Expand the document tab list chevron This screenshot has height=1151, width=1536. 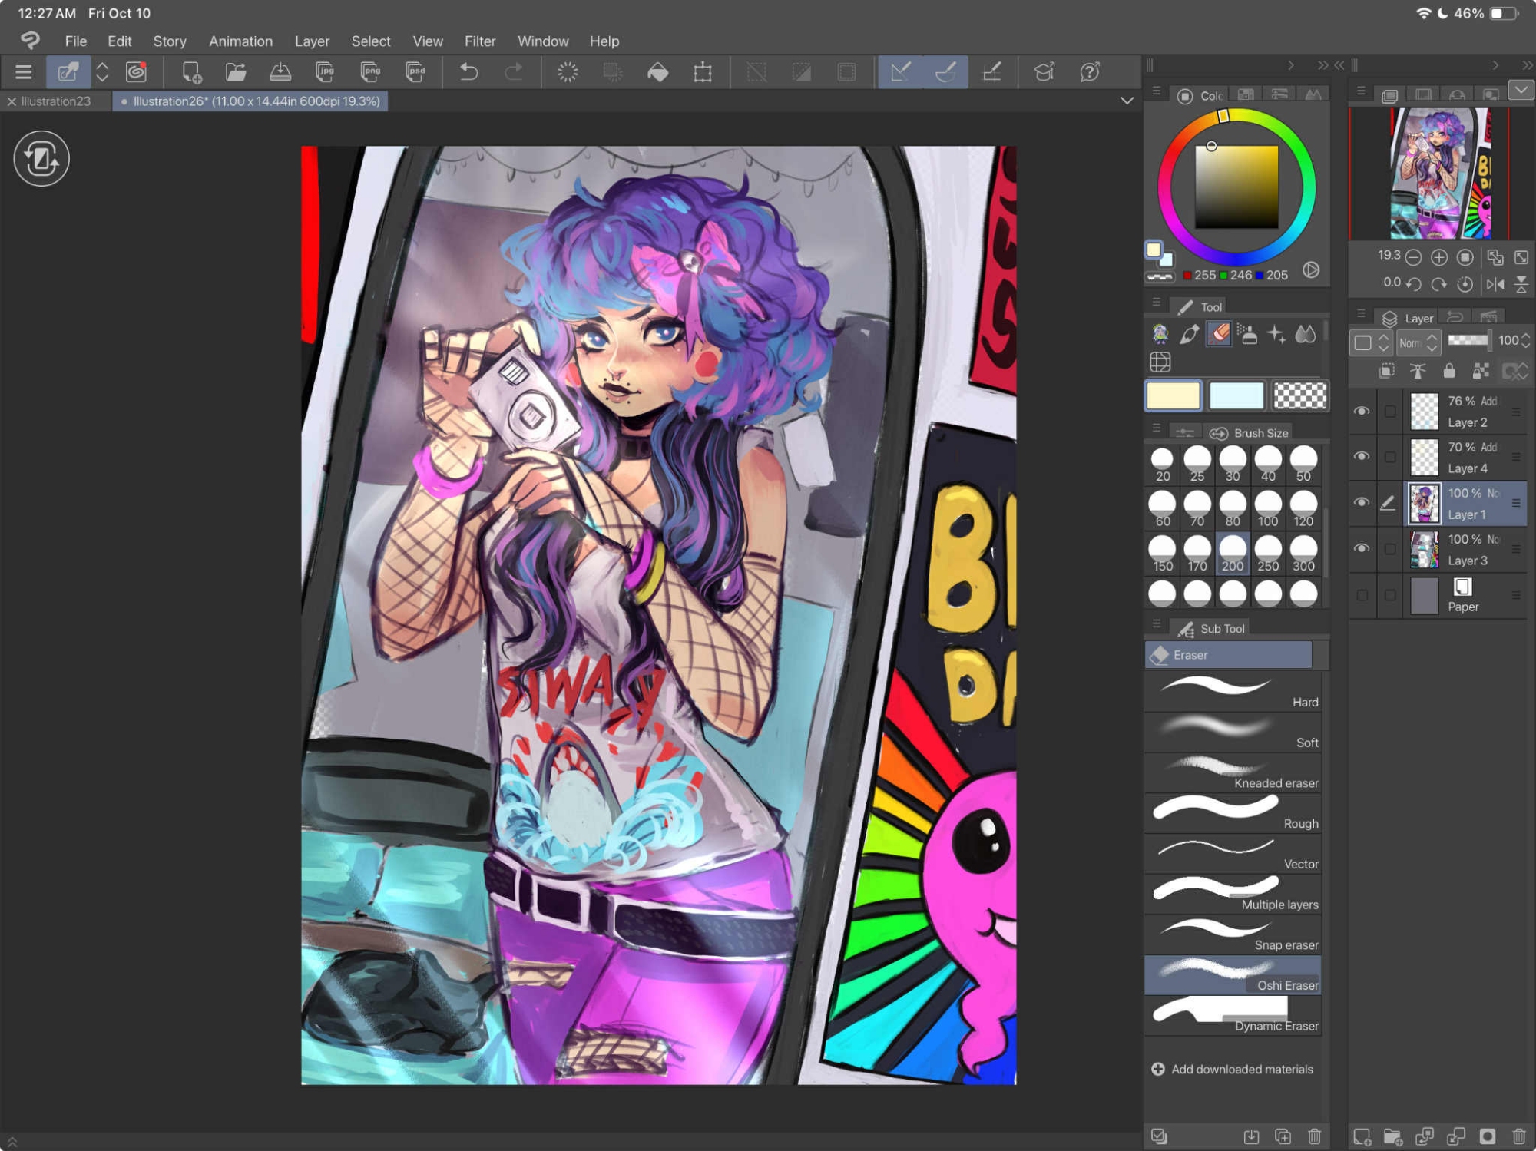1127,101
